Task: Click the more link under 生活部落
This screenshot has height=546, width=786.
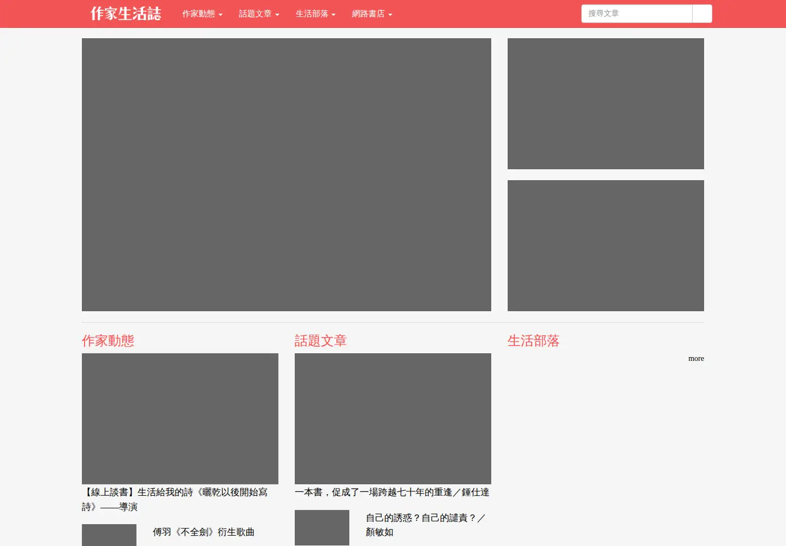Action: 696,359
